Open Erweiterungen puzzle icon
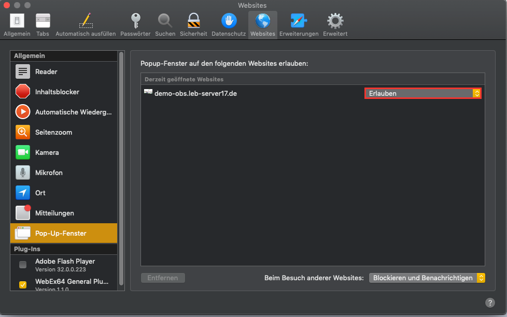 (299, 21)
